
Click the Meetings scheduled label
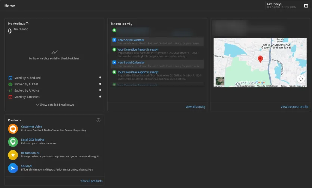point(27,78)
